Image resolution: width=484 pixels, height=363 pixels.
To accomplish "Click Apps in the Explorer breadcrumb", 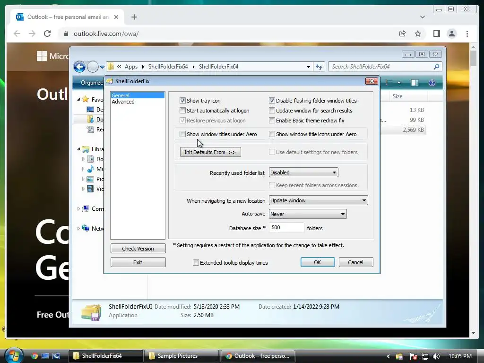I will tap(131, 67).
